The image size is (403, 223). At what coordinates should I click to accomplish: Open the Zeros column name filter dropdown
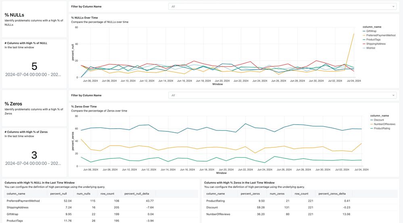coord(282,96)
